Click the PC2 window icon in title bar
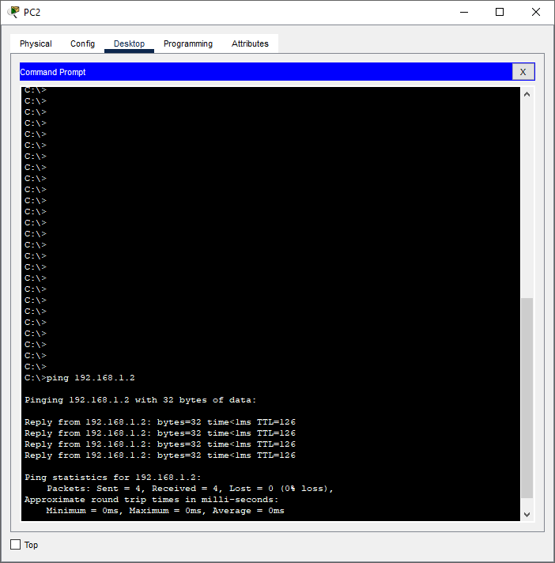This screenshot has width=555, height=563. [x=13, y=12]
